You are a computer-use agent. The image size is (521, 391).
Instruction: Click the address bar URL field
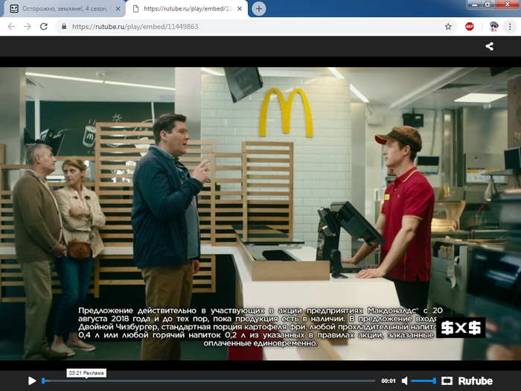246,26
